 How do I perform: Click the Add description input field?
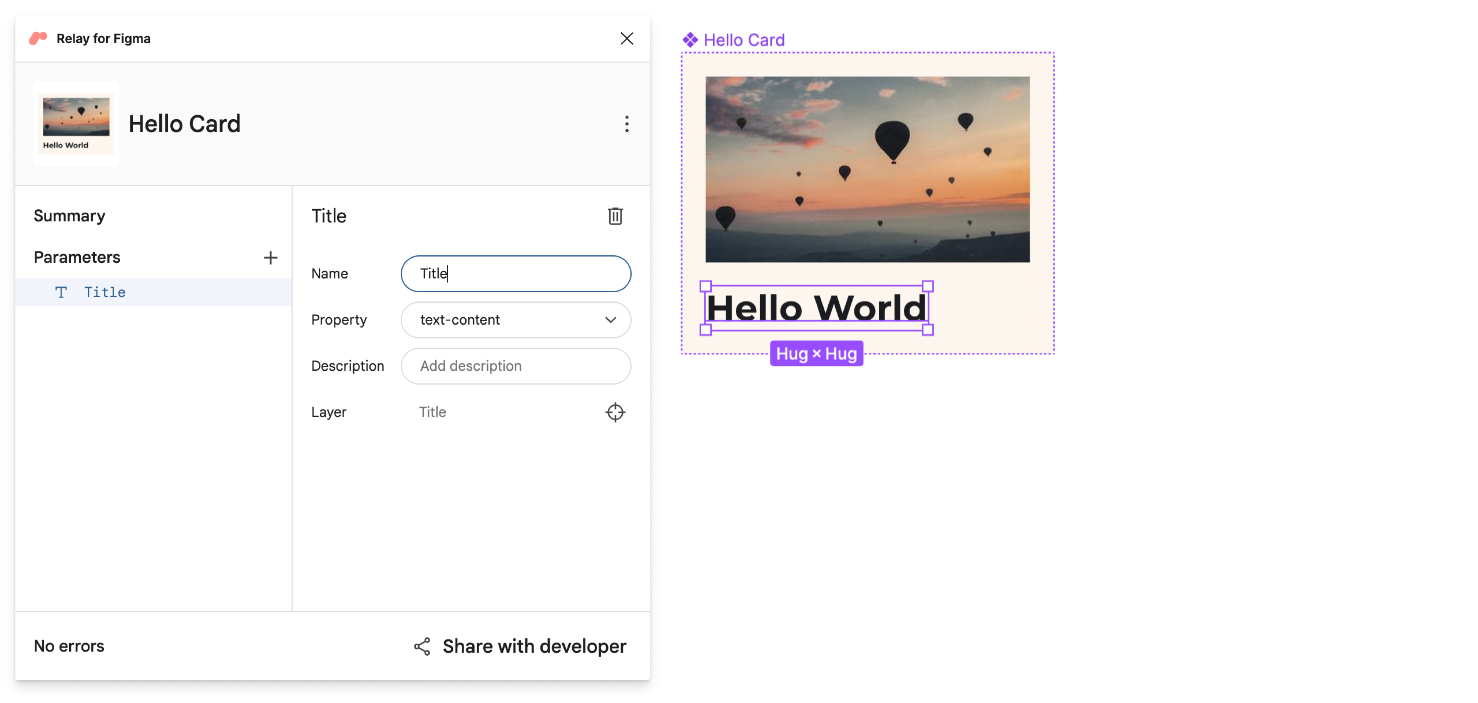[516, 366]
